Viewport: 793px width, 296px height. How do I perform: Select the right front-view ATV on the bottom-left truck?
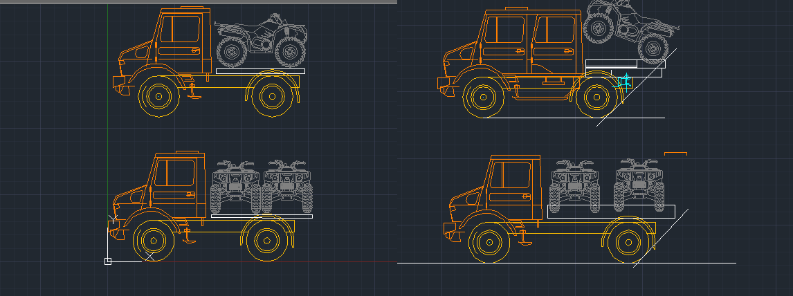pos(287,187)
